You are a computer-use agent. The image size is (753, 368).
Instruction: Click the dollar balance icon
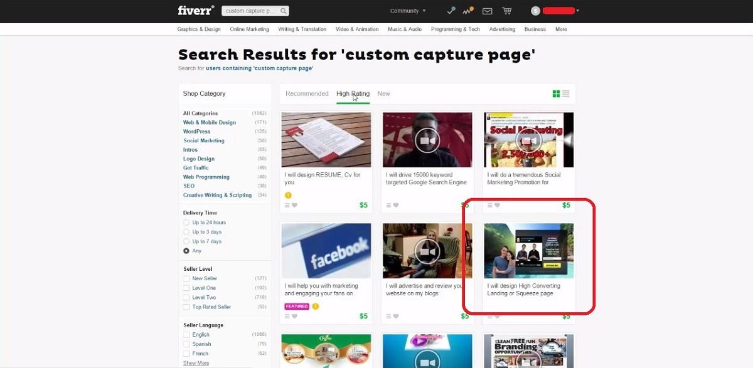(x=535, y=10)
